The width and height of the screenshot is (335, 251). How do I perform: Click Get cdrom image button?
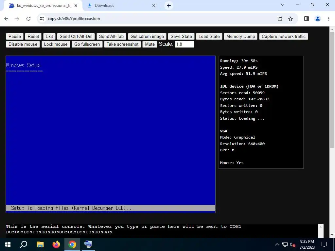[147, 36]
